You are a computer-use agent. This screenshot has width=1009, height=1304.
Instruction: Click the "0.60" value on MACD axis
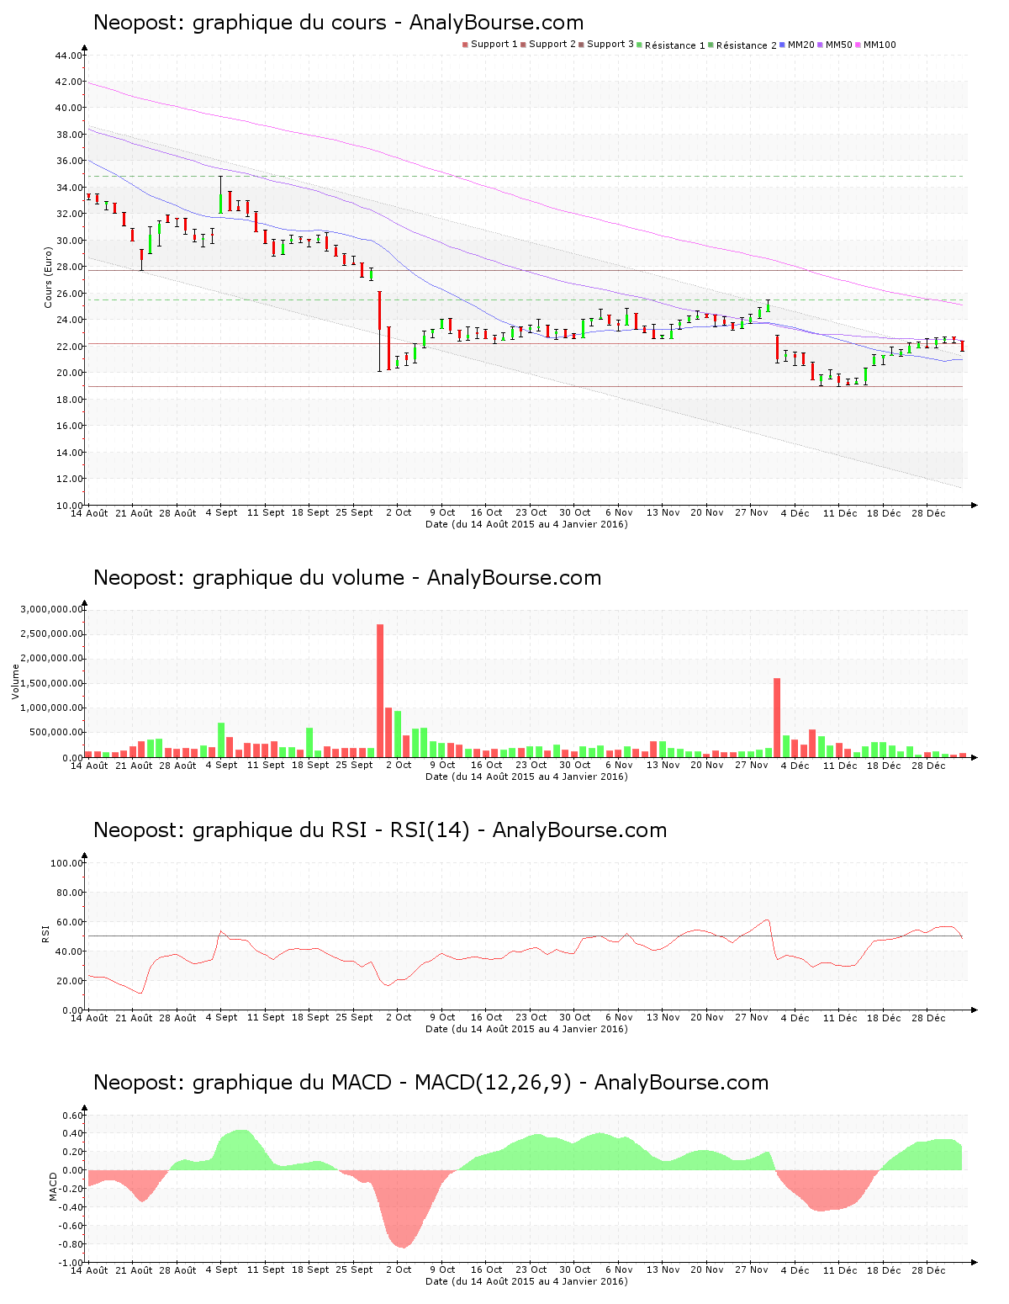[x=73, y=1116]
